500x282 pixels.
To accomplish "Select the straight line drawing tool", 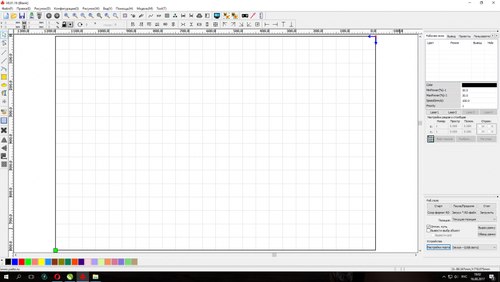I will pyautogui.click(x=4, y=52).
